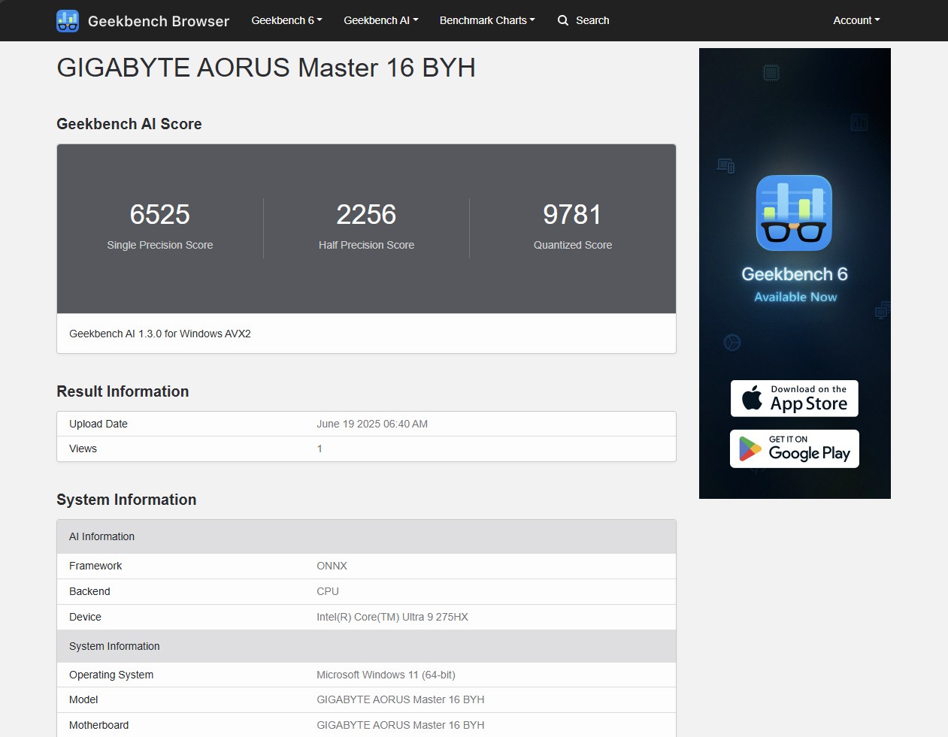This screenshot has width=948, height=737.
Task: Click the Geekbench Browser logo icon
Action: (x=68, y=21)
